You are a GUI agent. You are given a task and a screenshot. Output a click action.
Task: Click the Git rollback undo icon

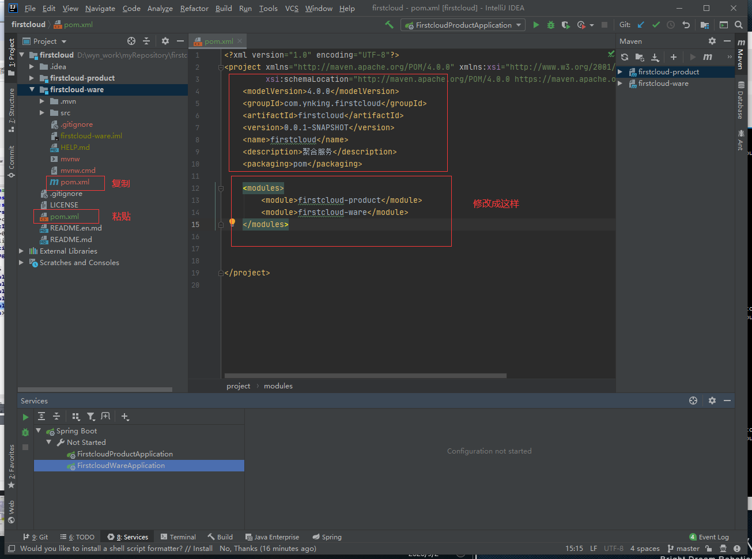click(686, 25)
